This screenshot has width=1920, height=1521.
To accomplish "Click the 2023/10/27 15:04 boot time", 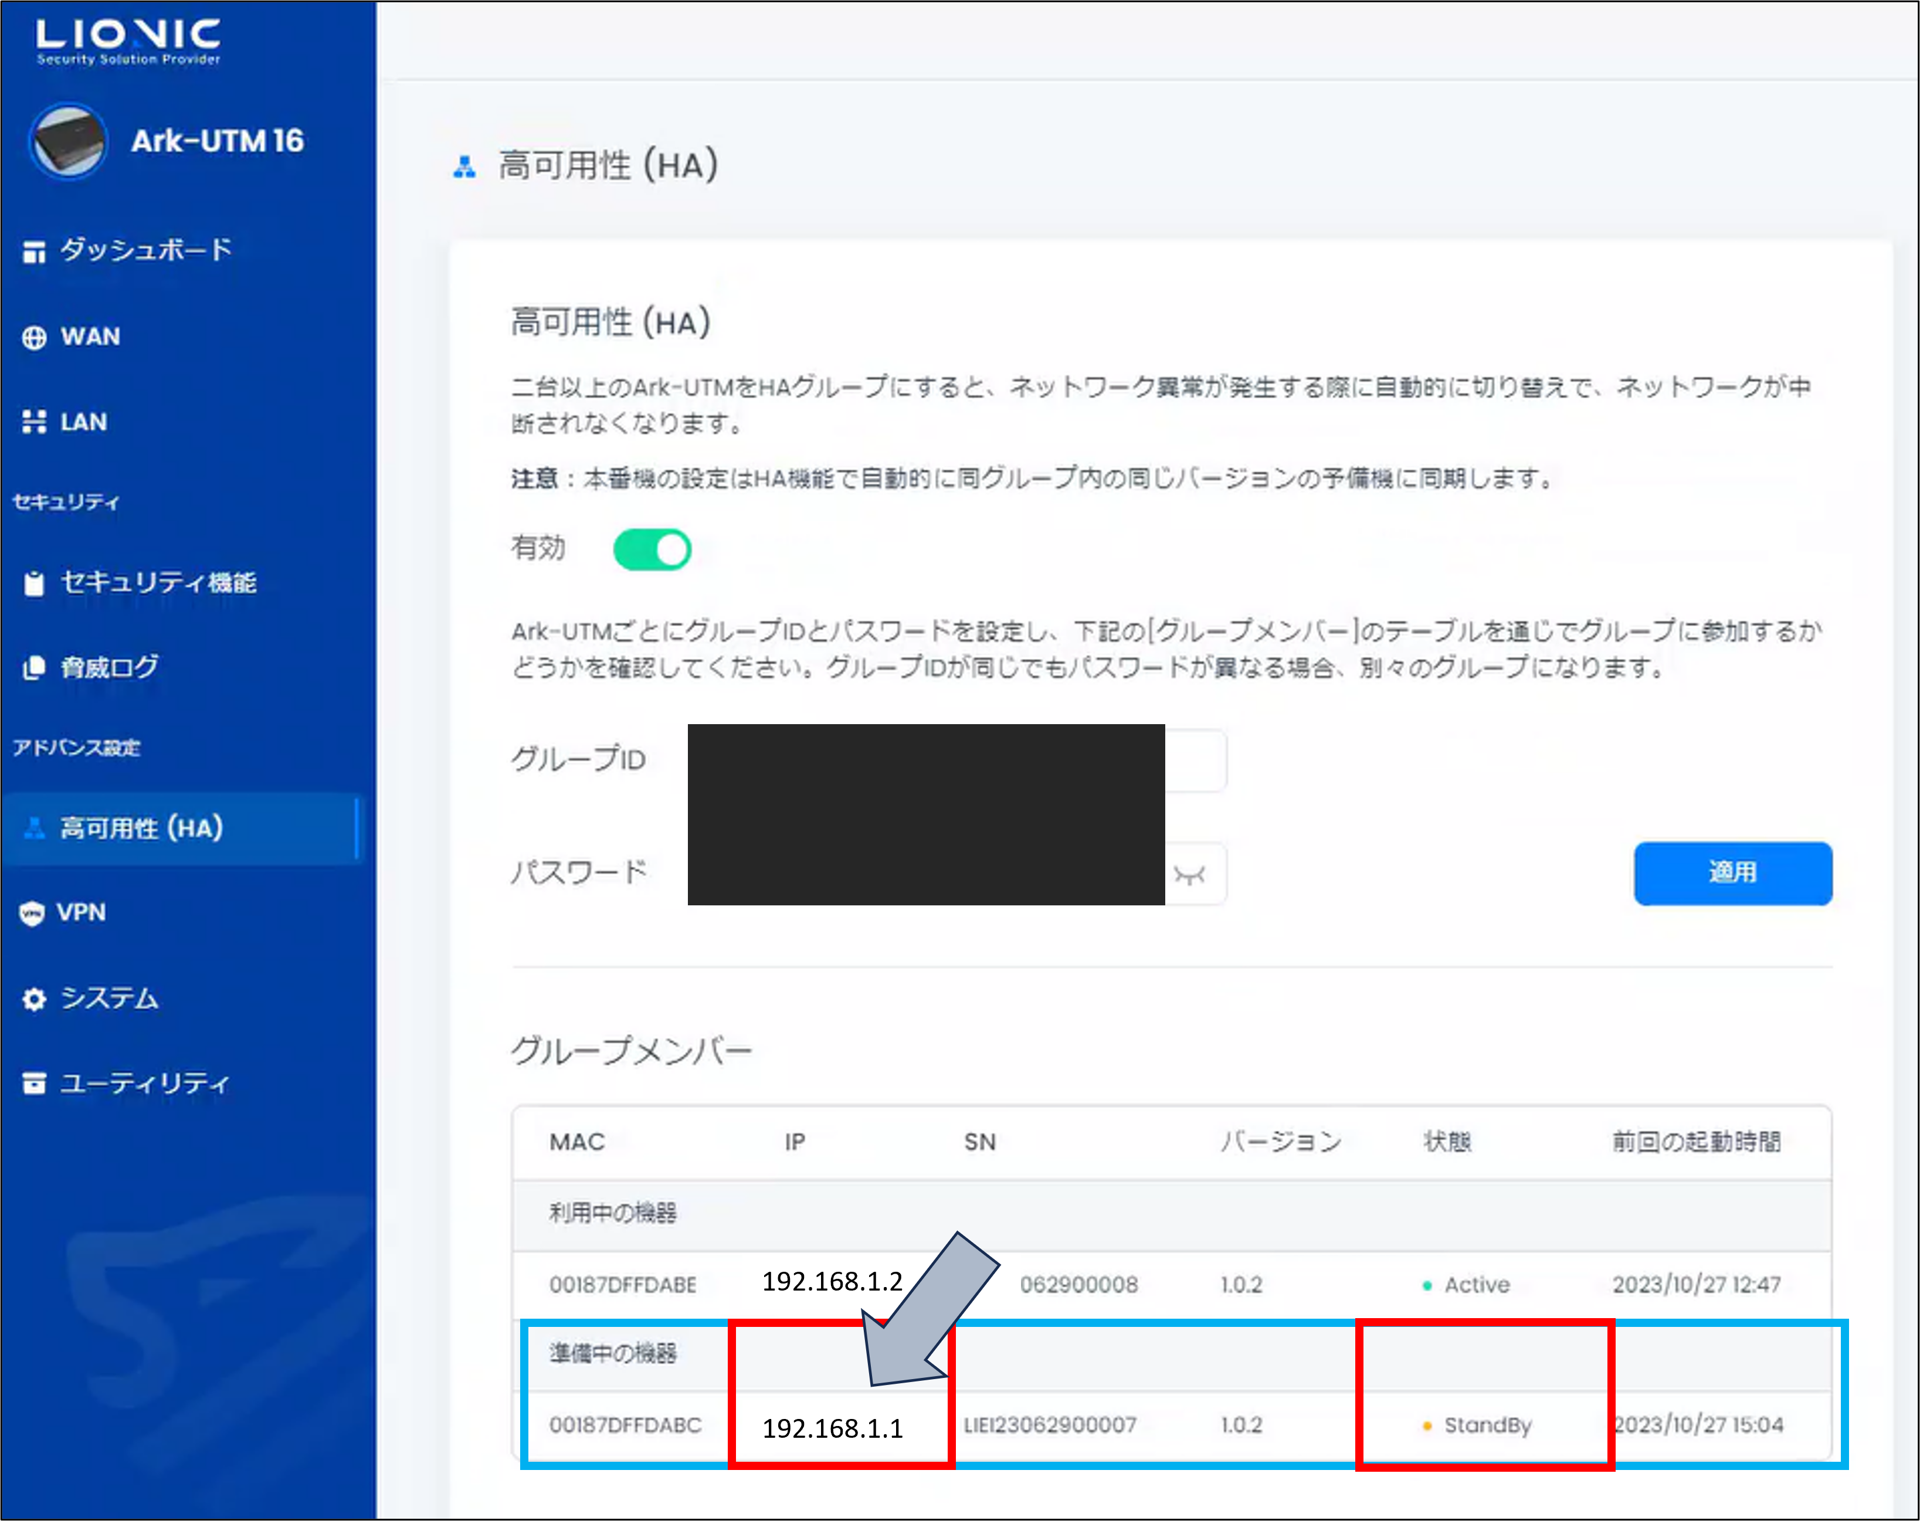I will click(1699, 1425).
